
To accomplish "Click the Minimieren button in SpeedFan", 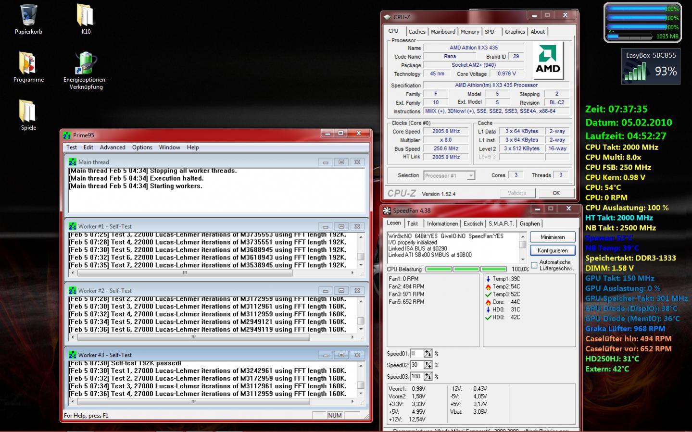I will pos(553,237).
